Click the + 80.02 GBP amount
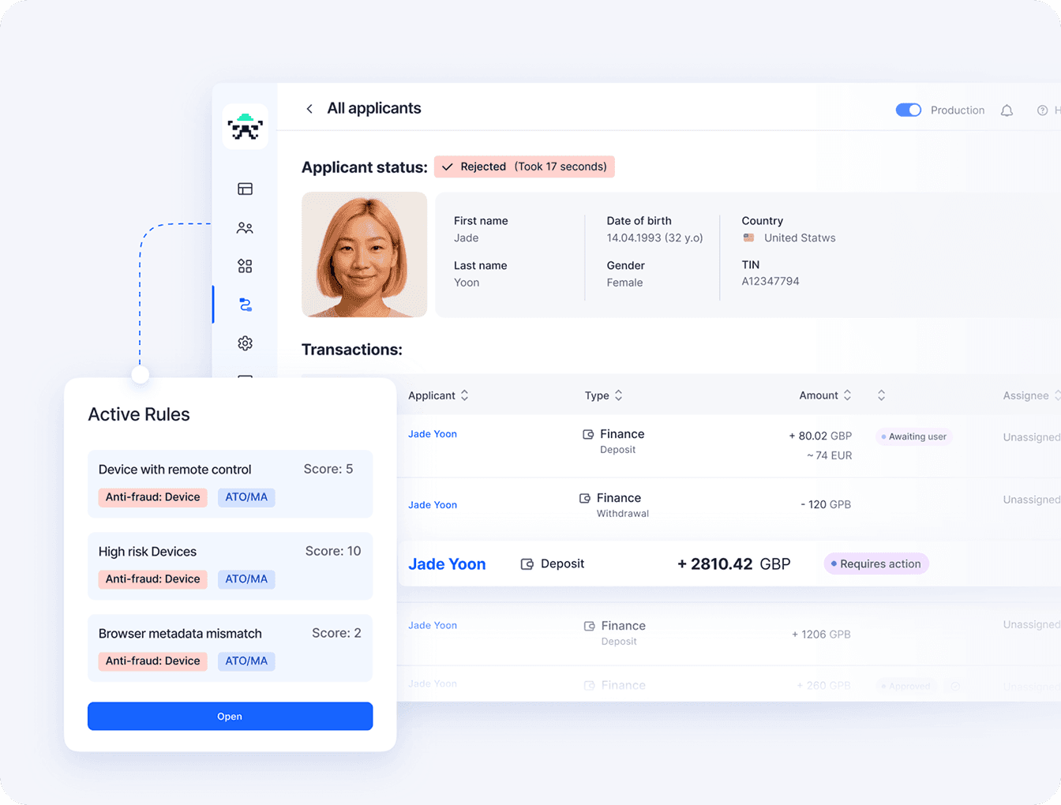The width and height of the screenshot is (1061, 805). pos(820,436)
